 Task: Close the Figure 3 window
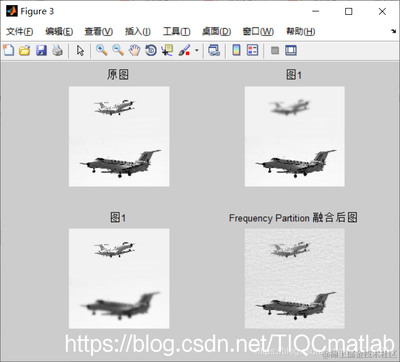tap(382, 11)
